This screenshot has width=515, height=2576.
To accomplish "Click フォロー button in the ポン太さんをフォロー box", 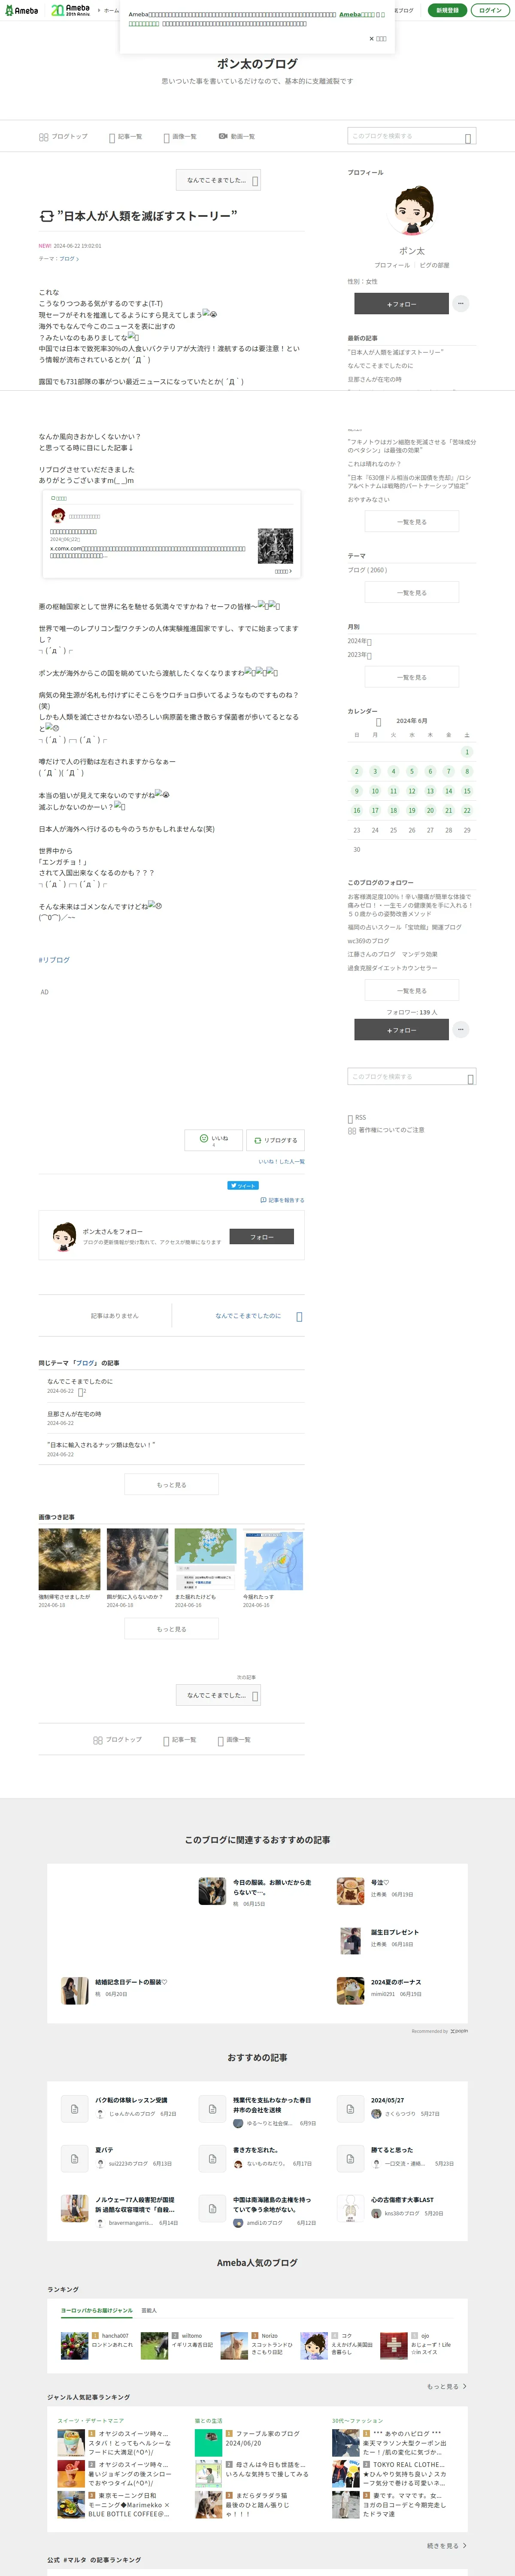I will 262,1237.
